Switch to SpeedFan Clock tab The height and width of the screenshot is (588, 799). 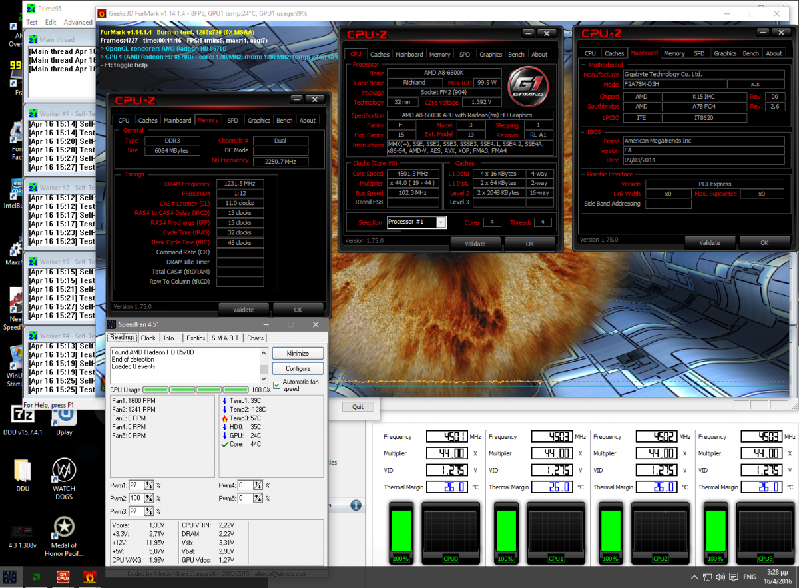(148, 338)
